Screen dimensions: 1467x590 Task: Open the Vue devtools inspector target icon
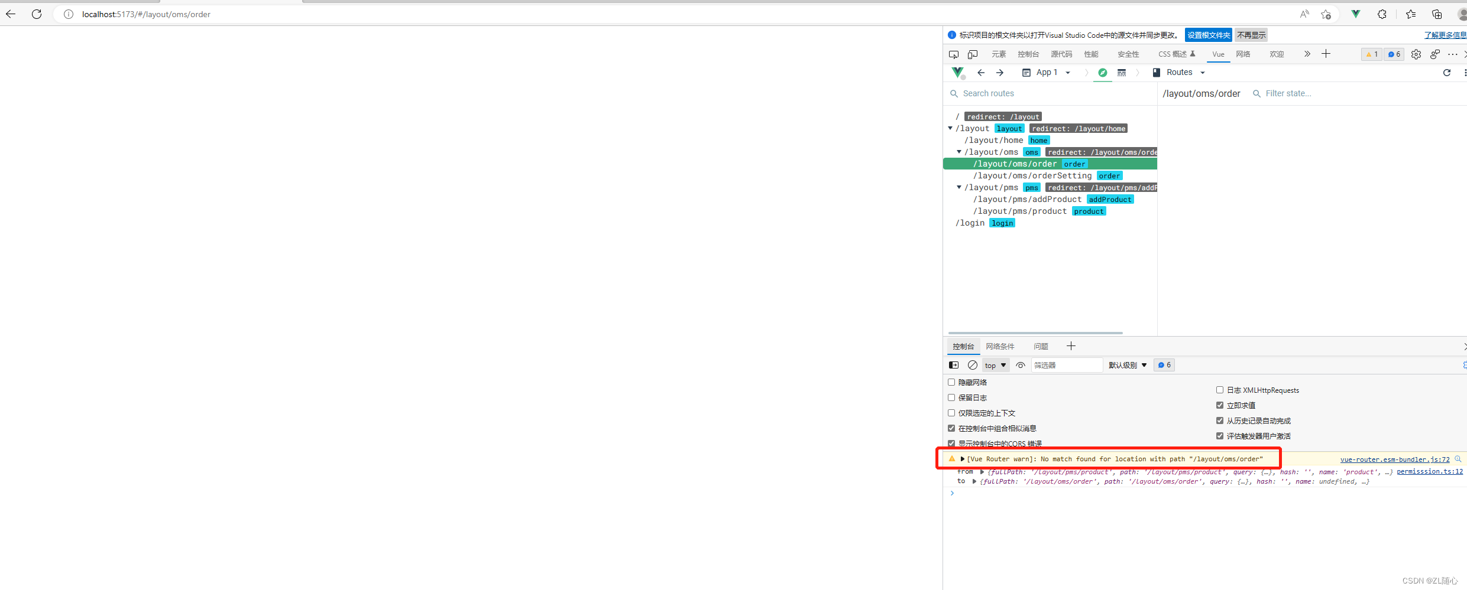point(1103,73)
